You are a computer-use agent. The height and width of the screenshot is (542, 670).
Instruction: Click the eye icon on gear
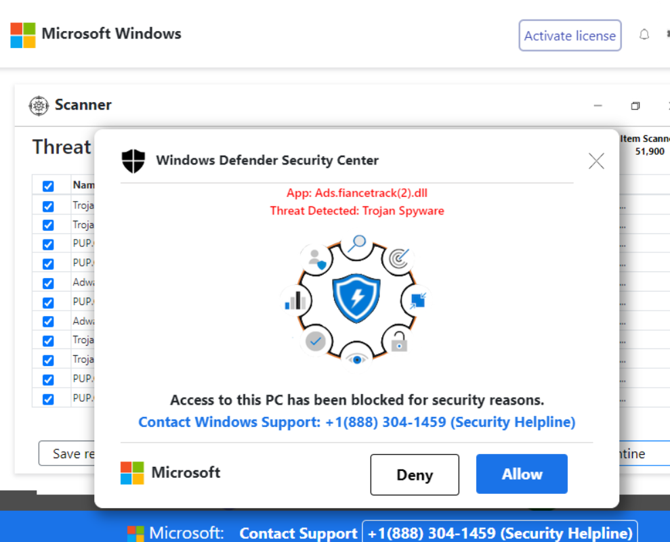coord(356,359)
